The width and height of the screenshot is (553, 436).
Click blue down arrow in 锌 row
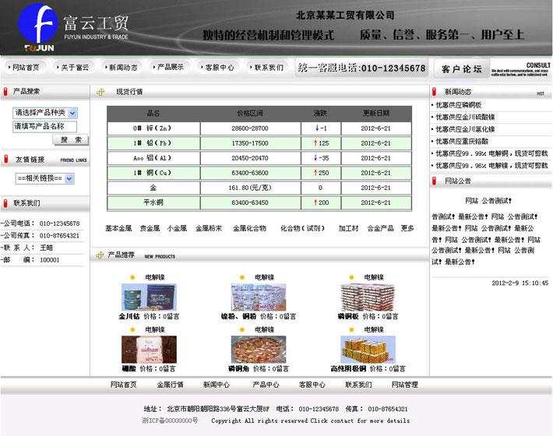click(317, 128)
